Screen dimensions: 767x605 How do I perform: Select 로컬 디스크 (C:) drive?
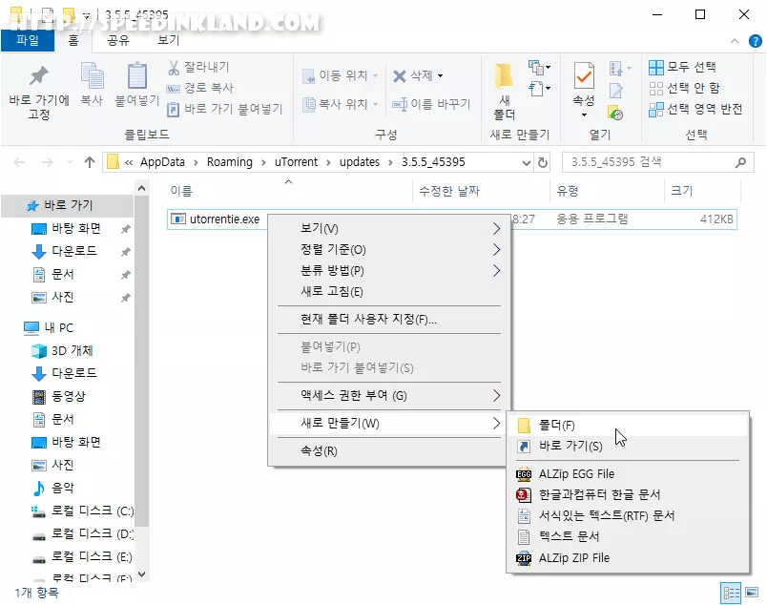pos(82,511)
